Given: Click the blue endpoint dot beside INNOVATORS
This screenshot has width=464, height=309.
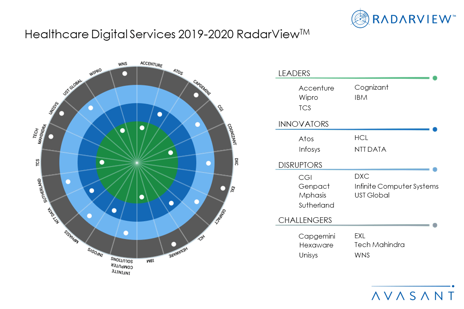Looking at the screenshot, I should click(435, 129).
